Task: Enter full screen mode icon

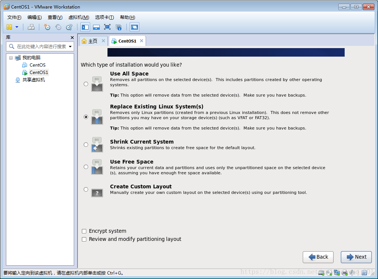Action: point(107,27)
